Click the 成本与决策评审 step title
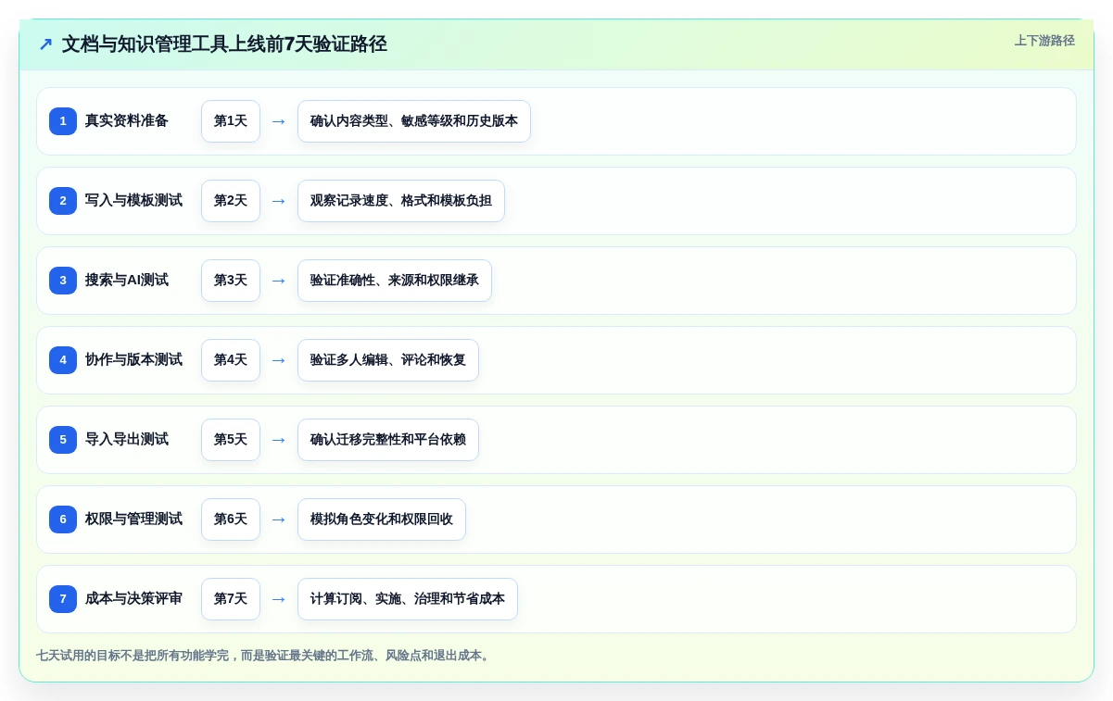The image size is (1113, 701). (133, 599)
